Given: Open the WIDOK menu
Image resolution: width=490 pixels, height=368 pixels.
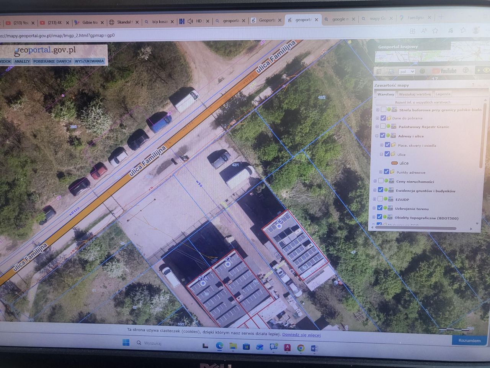Looking at the screenshot, I should pos(5,61).
